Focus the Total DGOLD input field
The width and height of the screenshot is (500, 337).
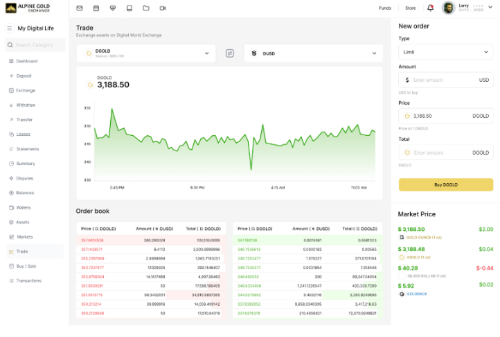click(446, 153)
